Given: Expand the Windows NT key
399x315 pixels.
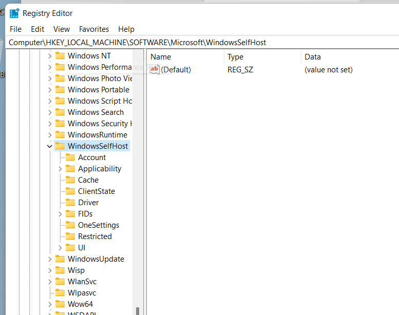Looking at the screenshot, I should [50, 56].
